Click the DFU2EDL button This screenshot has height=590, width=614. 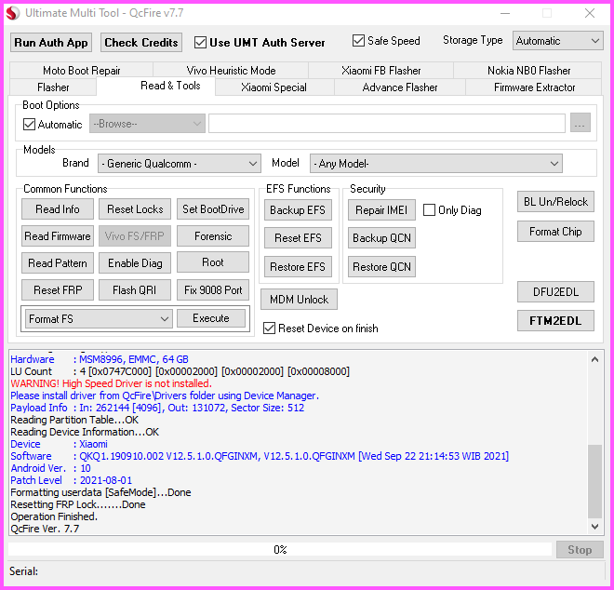pyautogui.click(x=555, y=292)
